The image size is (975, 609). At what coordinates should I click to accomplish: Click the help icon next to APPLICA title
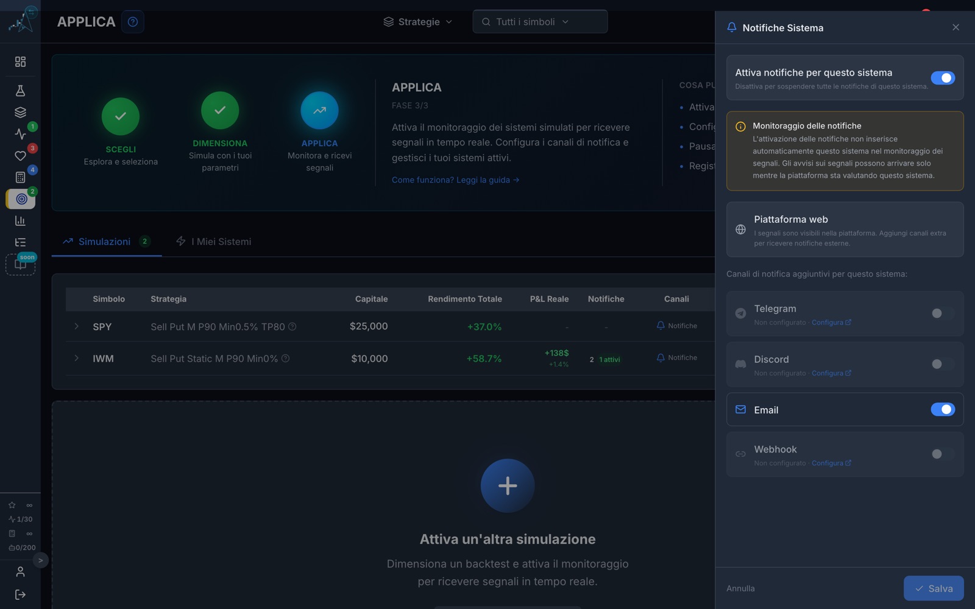133,22
